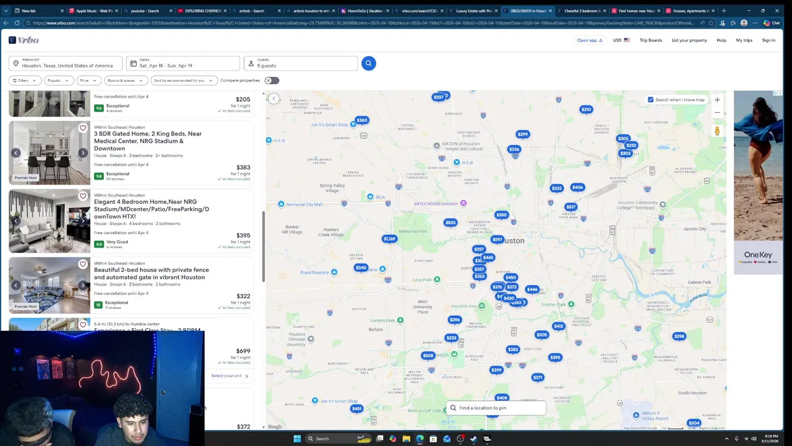The height and width of the screenshot is (446, 792).
Task: Next photo on Elegant 4 Bedroom Home listing
Action: point(83,221)
